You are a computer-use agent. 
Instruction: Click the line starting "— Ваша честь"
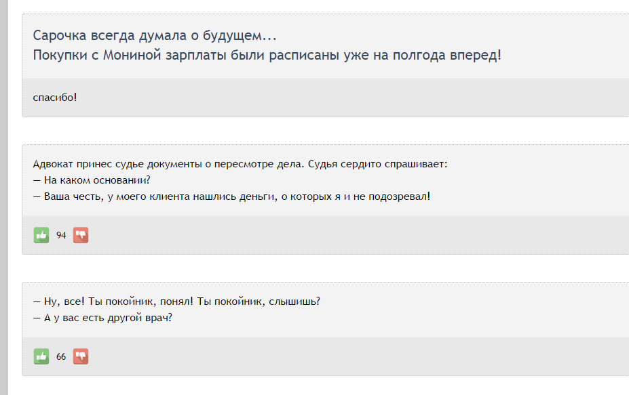click(x=231, y=196)
